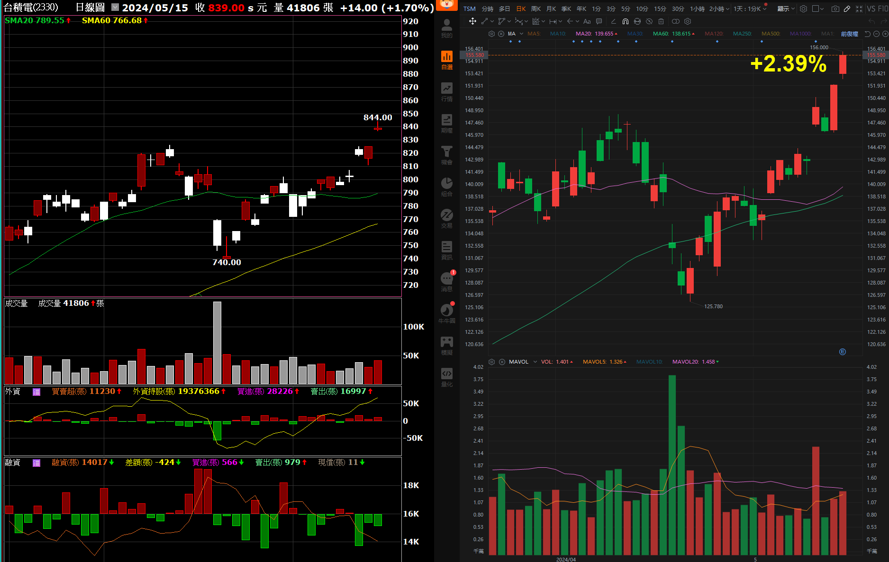The width and height of the screenshot is (889, 562).
Task: Switch to 年K yearly chart tab
Action: click(581, 9)
